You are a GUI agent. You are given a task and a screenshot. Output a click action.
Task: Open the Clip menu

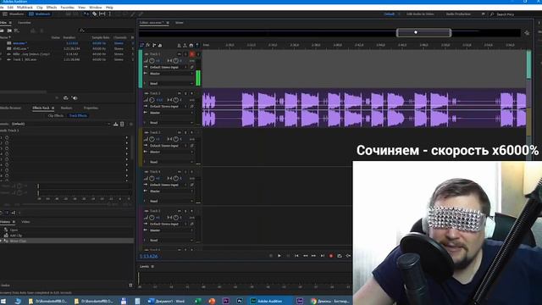tap(40, 8)
